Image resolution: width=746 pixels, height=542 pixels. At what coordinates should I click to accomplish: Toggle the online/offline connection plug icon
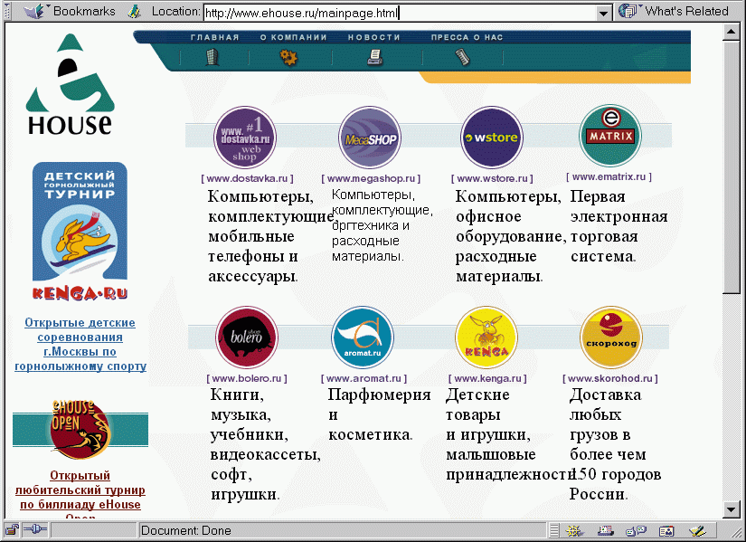coord(36,530)
